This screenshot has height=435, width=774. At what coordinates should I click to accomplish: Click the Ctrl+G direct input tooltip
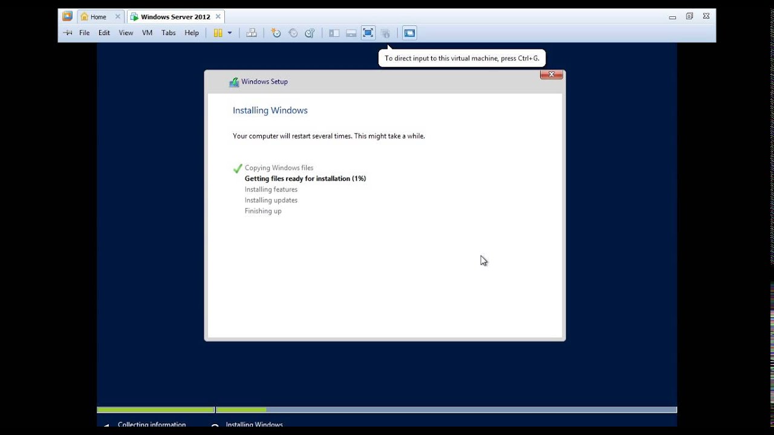point(462,58)
